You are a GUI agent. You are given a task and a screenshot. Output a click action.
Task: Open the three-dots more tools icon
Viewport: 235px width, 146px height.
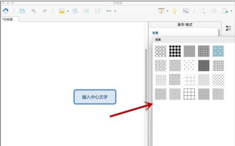(x=109, y=11)
